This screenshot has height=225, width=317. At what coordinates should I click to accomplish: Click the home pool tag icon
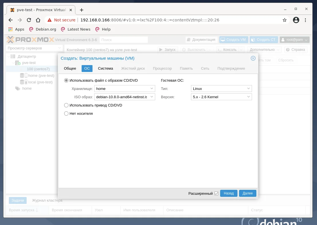pos(17,88)
